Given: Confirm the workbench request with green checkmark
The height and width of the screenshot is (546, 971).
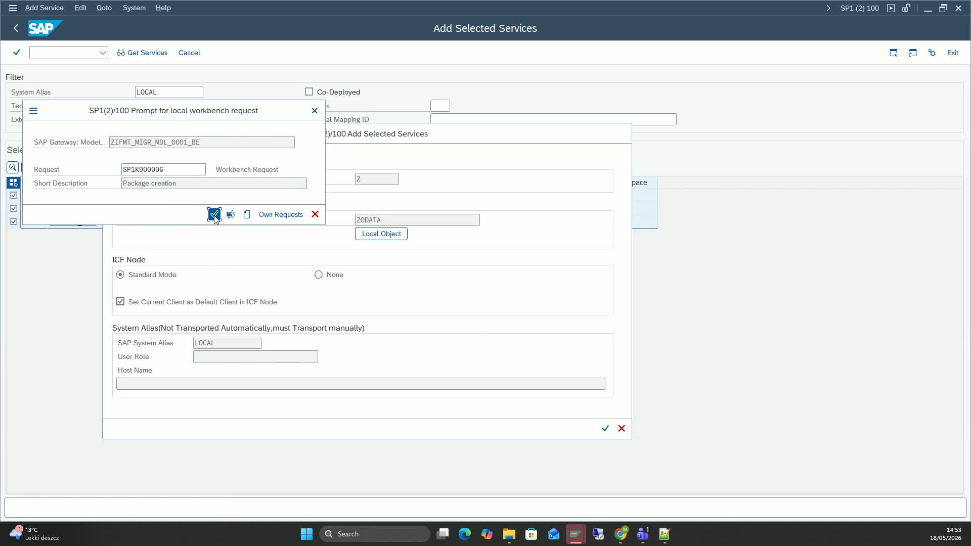Looking at the screenshot, I should 214,214.
